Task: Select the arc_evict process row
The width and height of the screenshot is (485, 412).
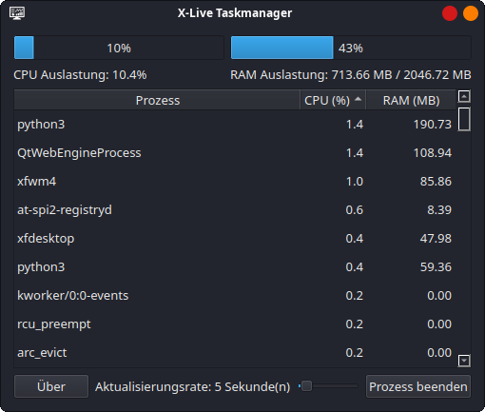Action: pos(235,353)
